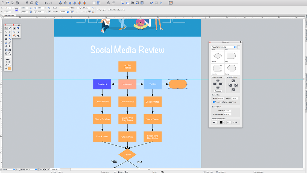Click the Cut scissors icon

pyautogui.click(x=27, y=3)
